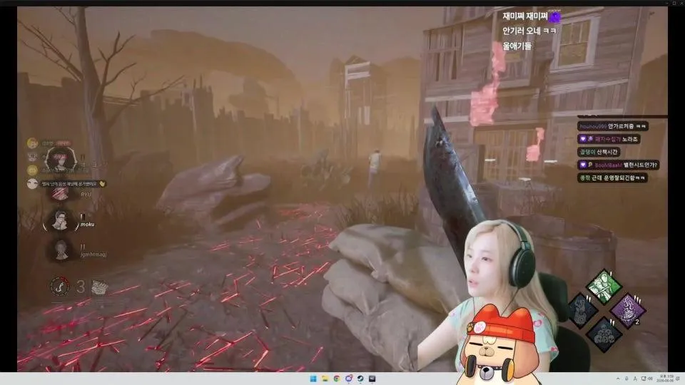
Task: Click the A input language indicator in the tray
Action: 635,379
